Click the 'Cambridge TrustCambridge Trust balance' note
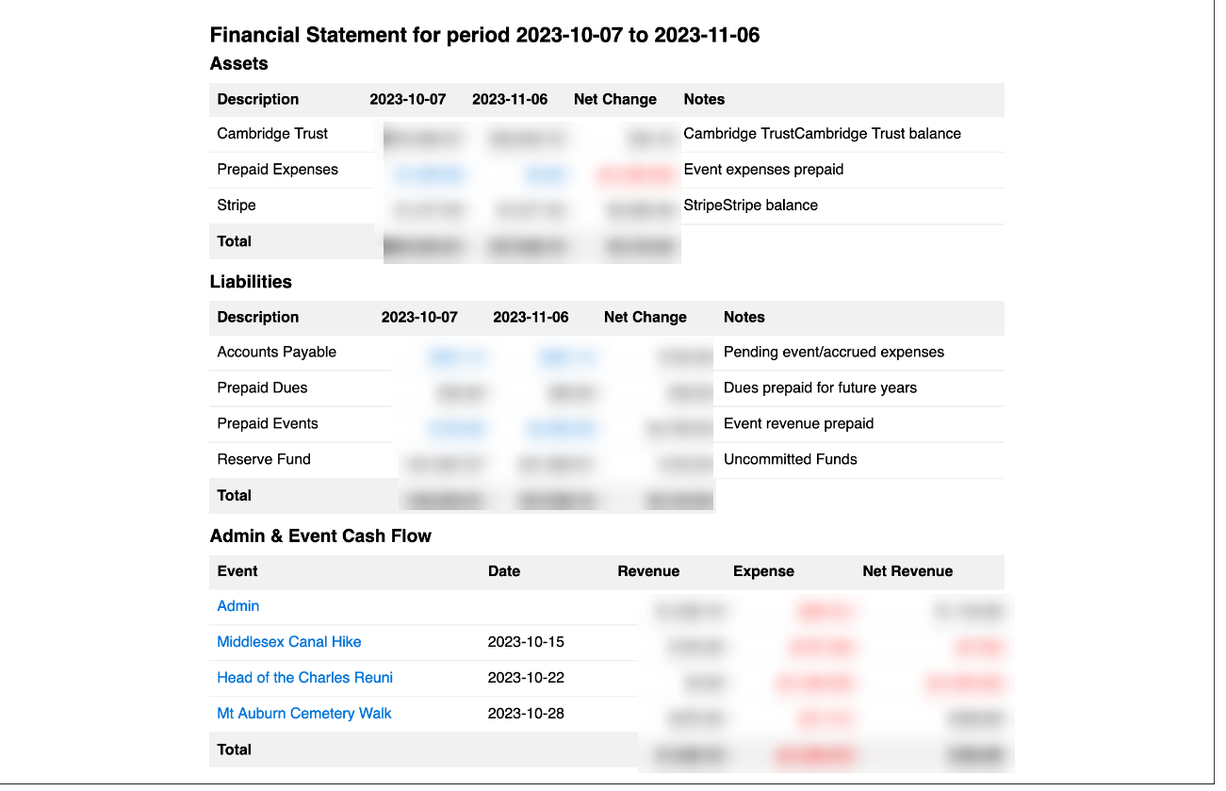The image size is (1226, 791). [822, 134]
